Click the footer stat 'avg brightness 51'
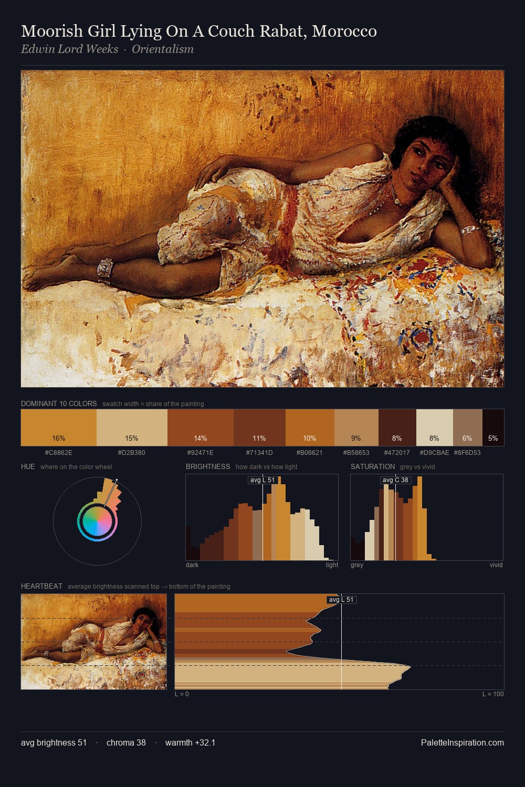Image resolution: width=525 pixels, height=787 pixels. [x=54, y=742]
